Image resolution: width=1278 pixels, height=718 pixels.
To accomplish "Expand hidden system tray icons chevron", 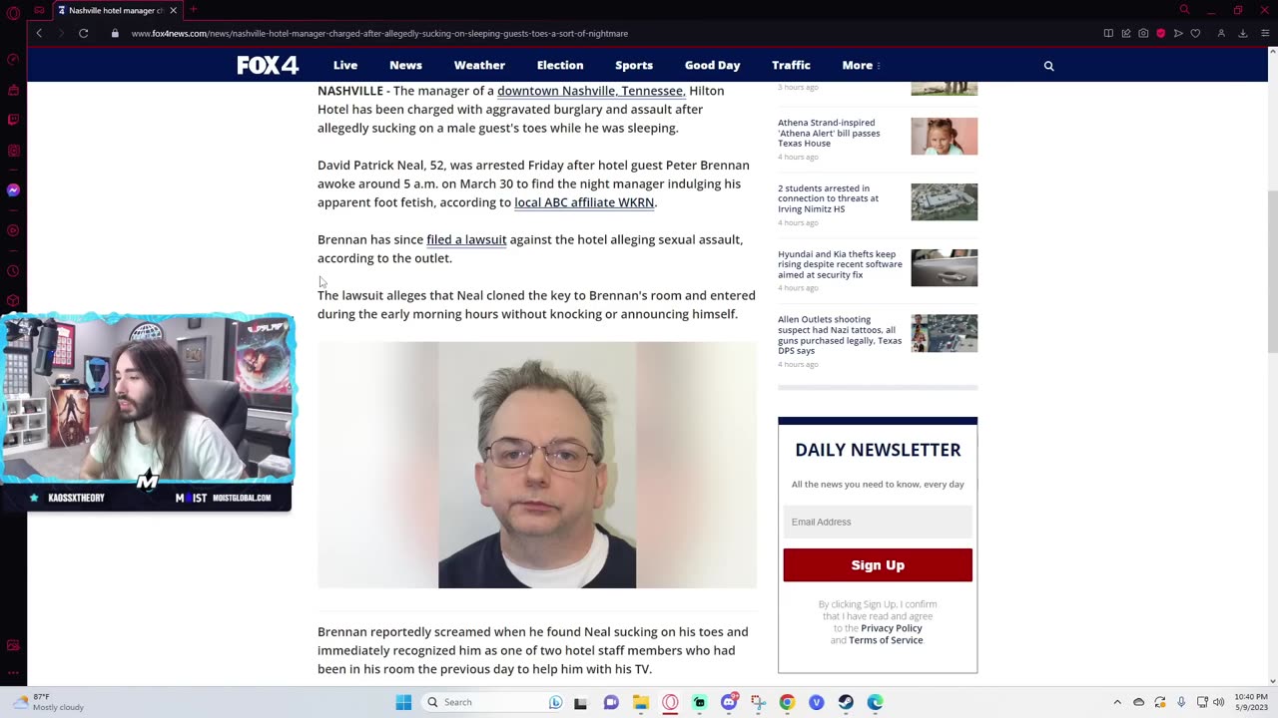I will pos(1117,702).
